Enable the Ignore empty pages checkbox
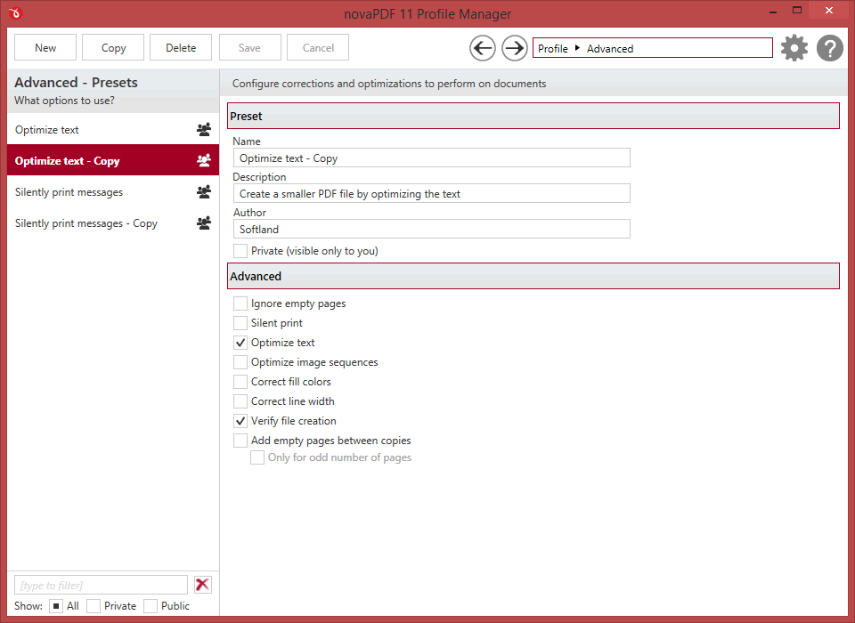This screenshot has width=855, height=623. pos(240,303)
